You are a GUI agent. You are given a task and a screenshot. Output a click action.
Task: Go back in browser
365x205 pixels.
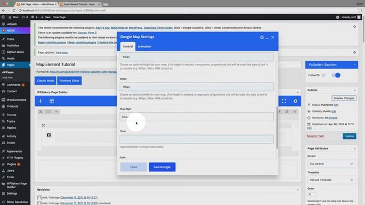tap(3, 10)
